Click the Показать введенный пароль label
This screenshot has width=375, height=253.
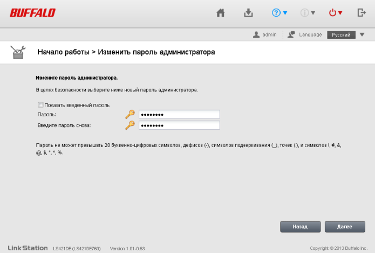77,106
